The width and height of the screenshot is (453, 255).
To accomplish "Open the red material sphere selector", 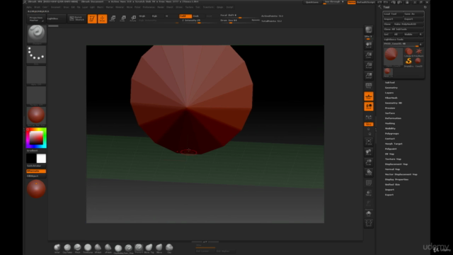I will click(x=36, y=116).
